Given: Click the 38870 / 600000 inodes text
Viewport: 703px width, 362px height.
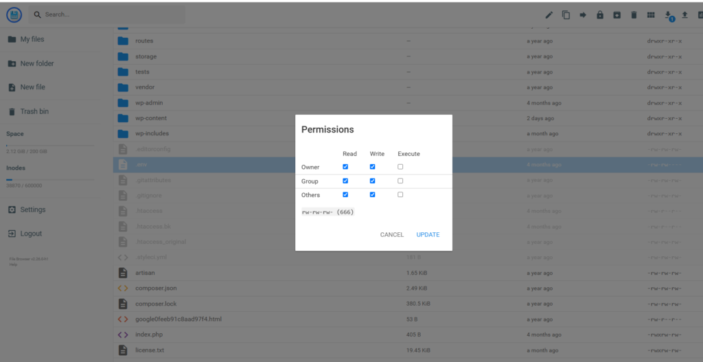Looking at the screenshot, I should (x=24, y=185).
